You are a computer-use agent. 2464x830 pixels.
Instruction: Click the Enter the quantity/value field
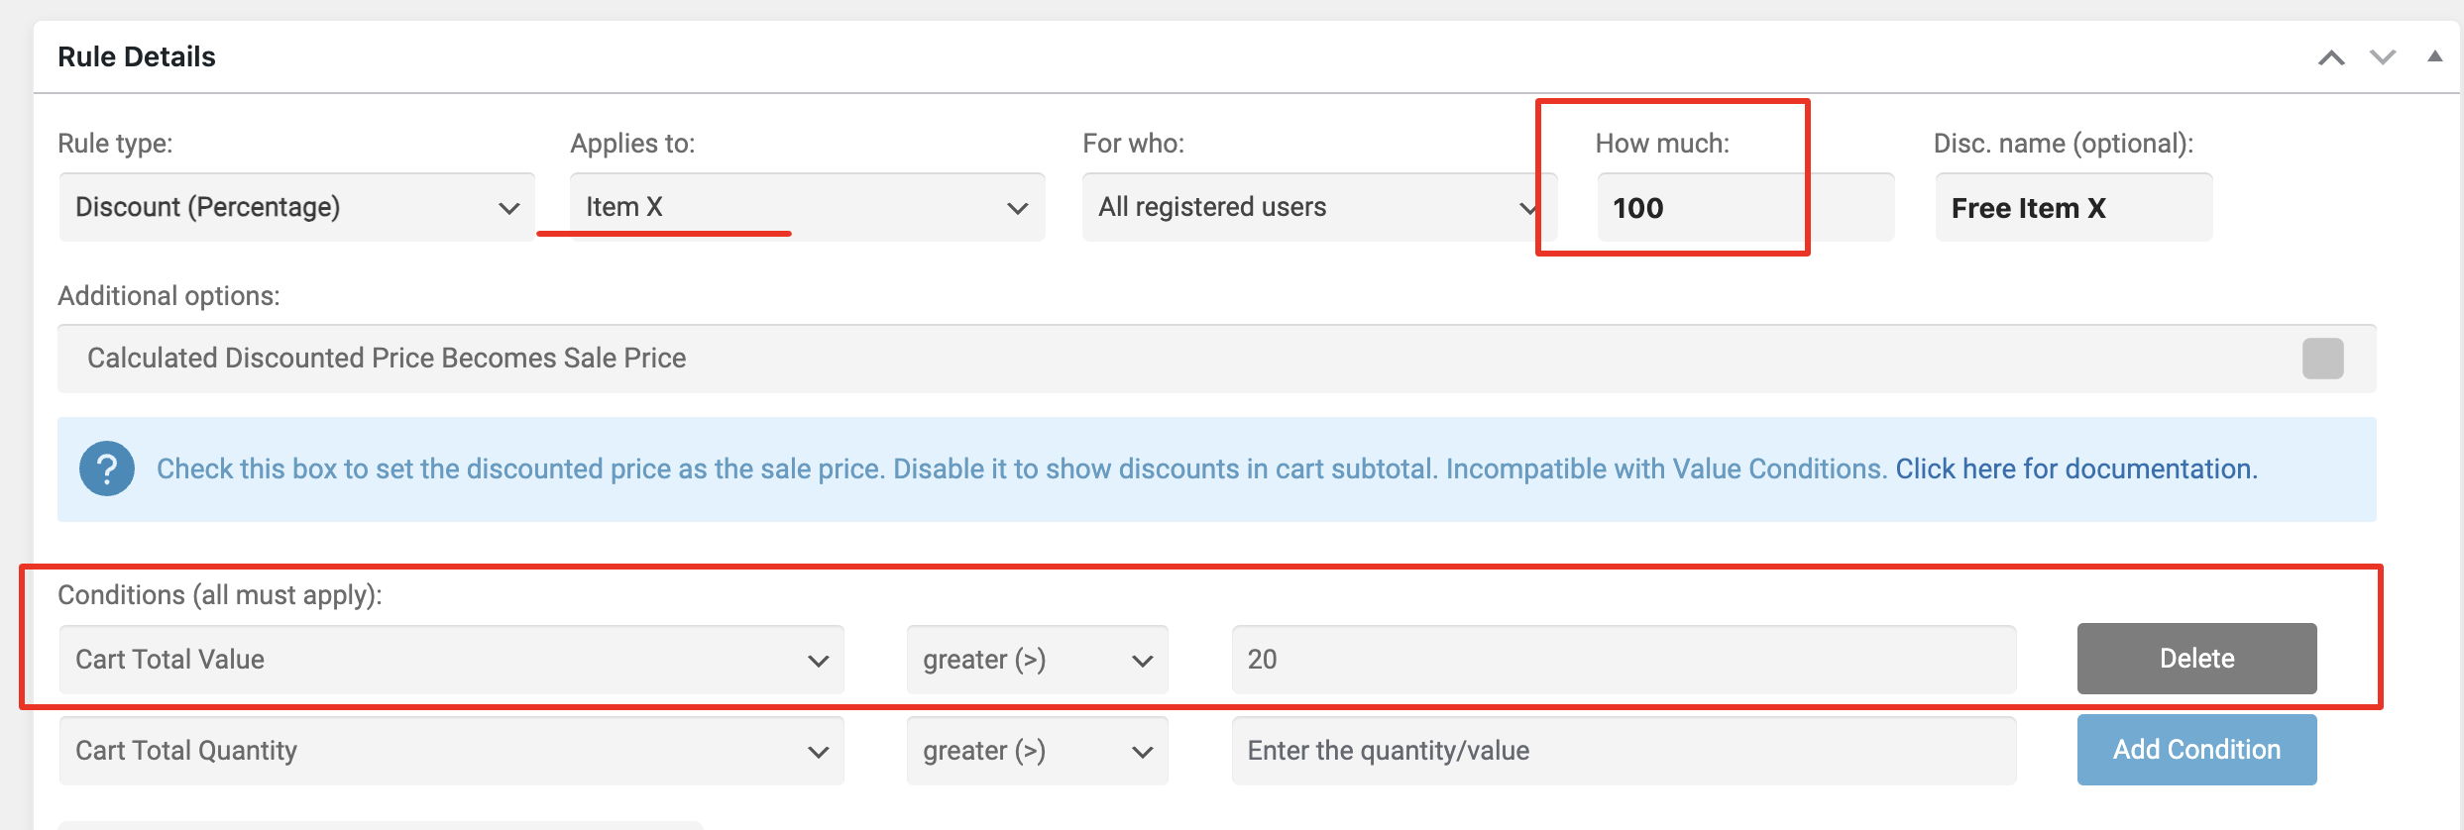pos(1624,751)
